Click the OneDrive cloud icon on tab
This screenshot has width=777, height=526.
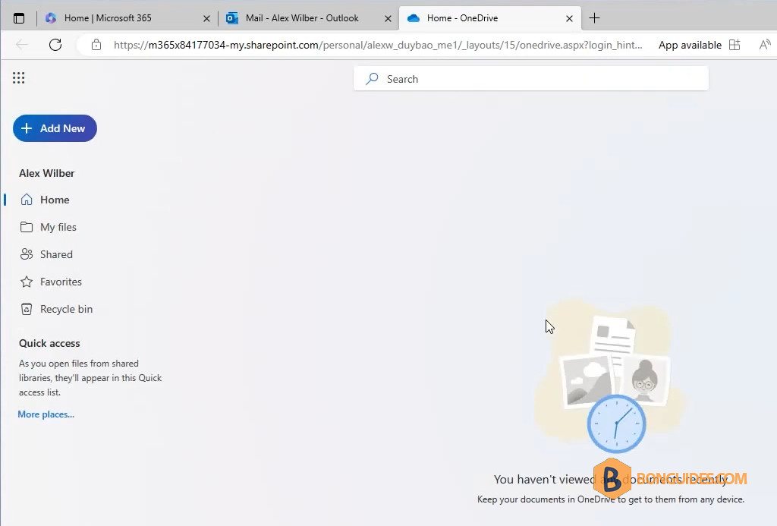(x=414, y=18)
